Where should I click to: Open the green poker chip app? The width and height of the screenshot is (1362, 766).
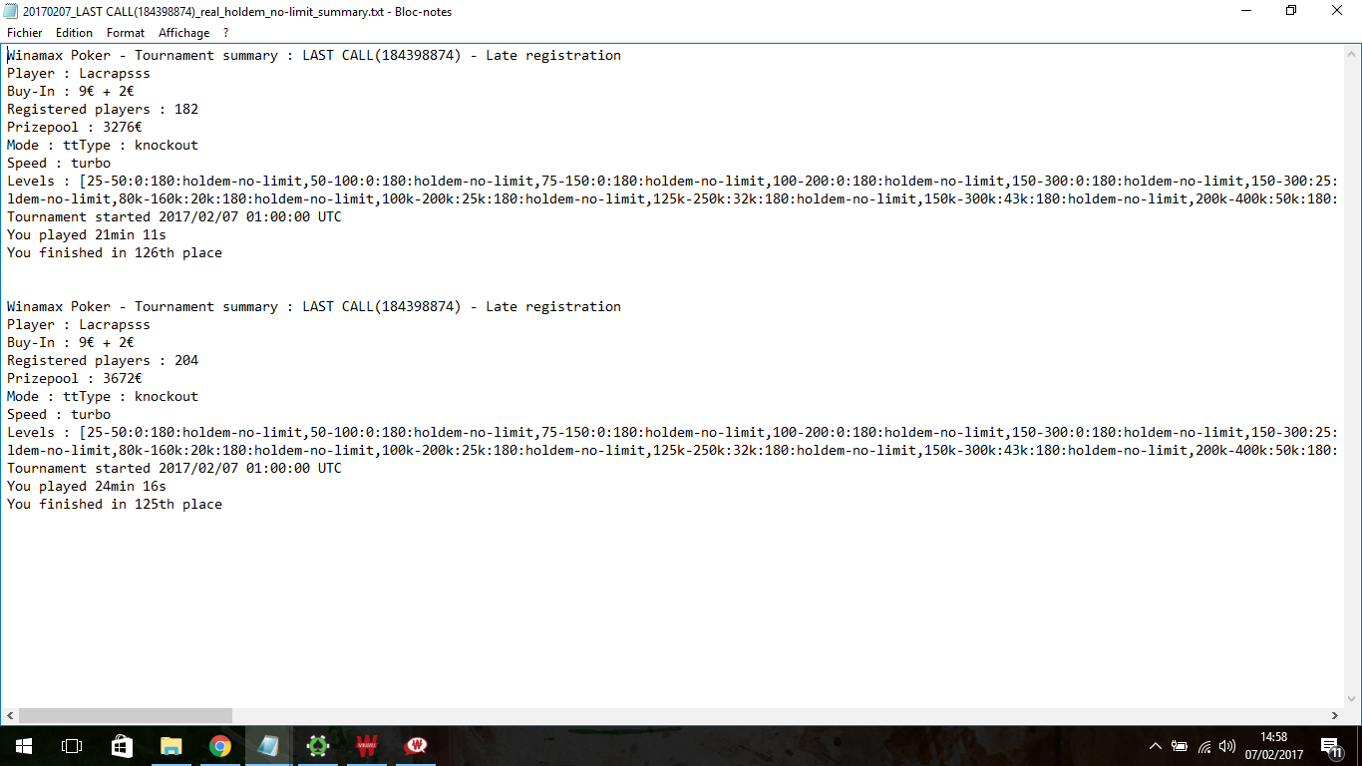tap(317, 746)
